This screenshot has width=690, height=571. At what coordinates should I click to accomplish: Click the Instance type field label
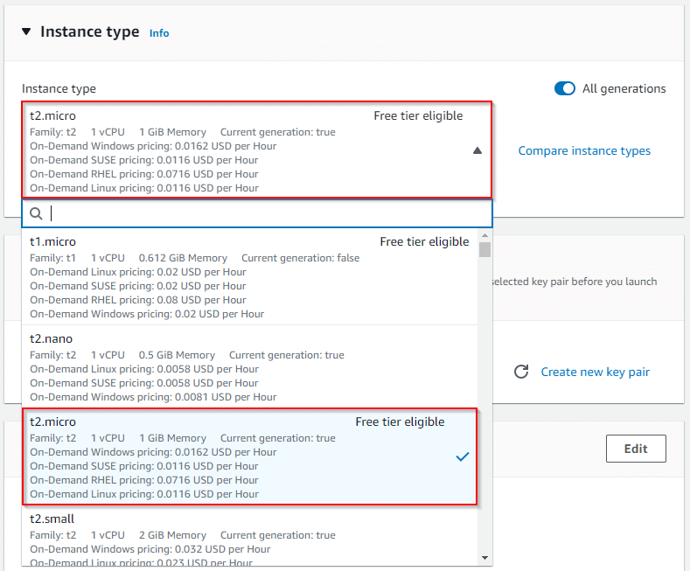point(59,88)
